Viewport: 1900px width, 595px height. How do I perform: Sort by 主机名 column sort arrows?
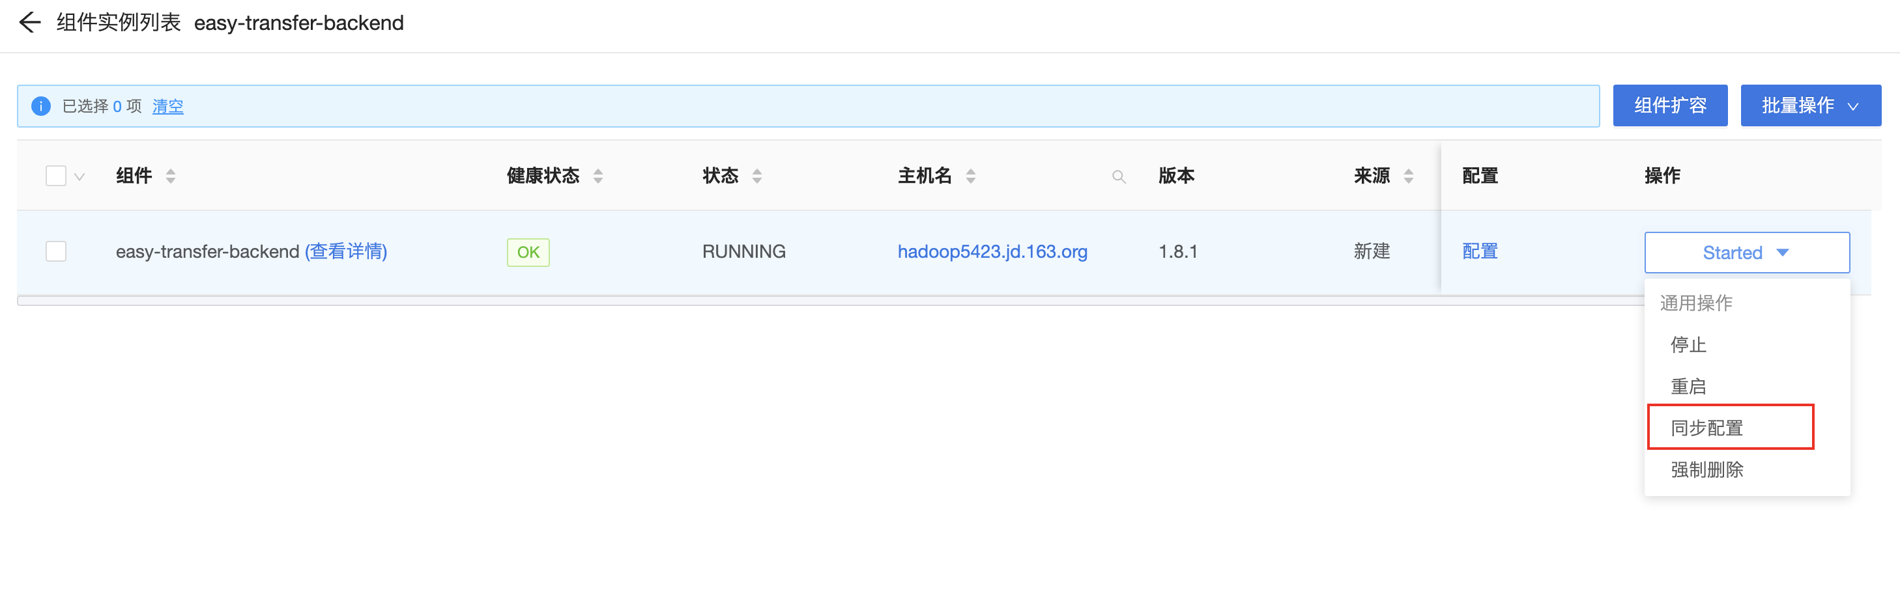pyautogui.click(x=971, y=176)
